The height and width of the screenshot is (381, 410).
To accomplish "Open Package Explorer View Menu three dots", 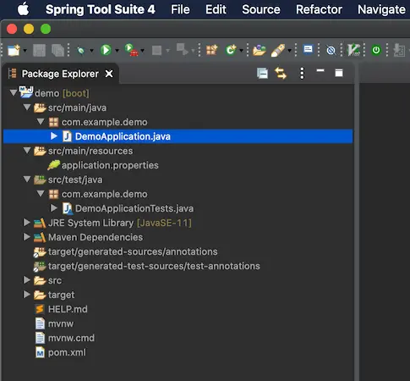I will (x=302, y=74).
